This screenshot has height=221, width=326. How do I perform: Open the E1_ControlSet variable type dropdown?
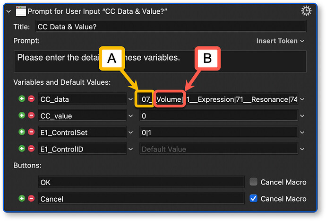pos(131,133)
